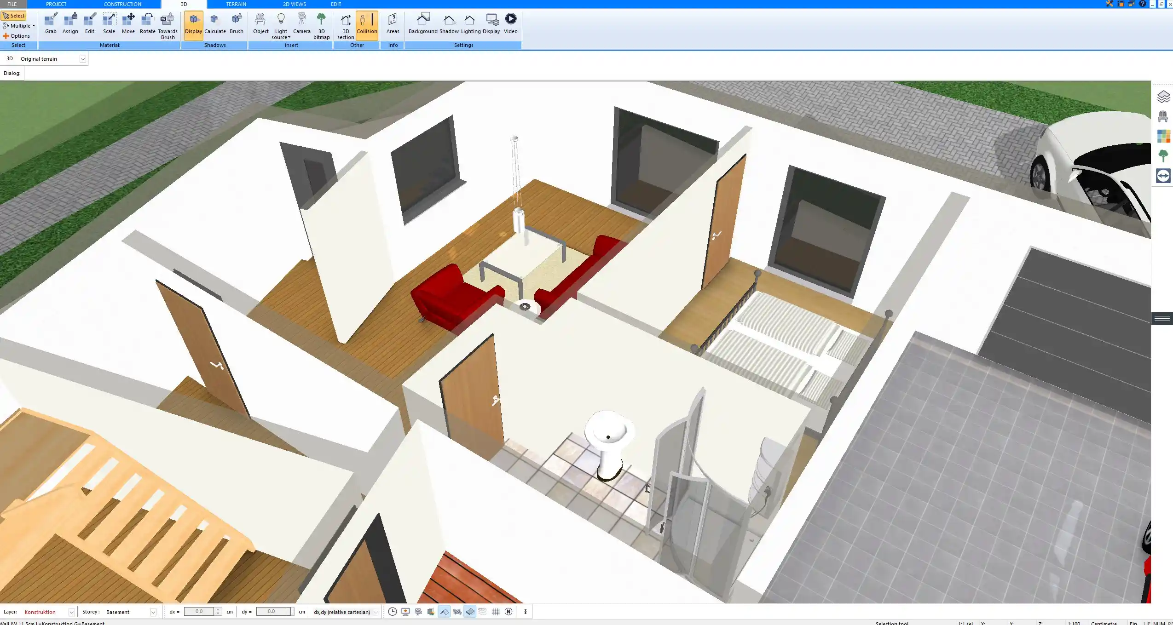Click the Areas info icon
This screenshot has height=625, width=1173.
click(x=393, y=24)
